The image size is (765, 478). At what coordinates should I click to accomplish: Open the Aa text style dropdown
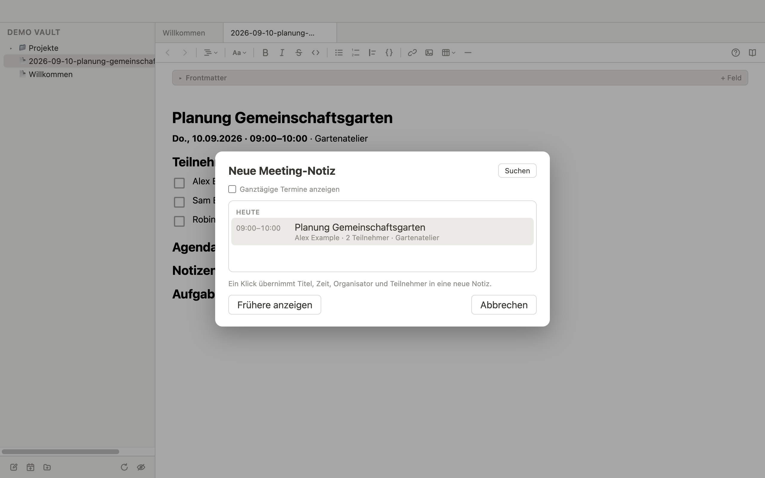[239, 53]
